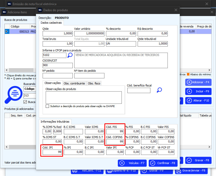216x176 pixels.
Task: Click the large product search magnifier icon
Action: click(x=14, y=95)
